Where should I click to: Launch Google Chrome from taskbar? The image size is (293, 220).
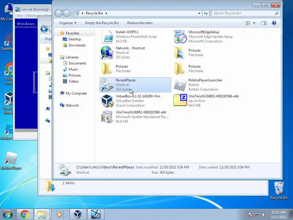click(x=25, y=214)
